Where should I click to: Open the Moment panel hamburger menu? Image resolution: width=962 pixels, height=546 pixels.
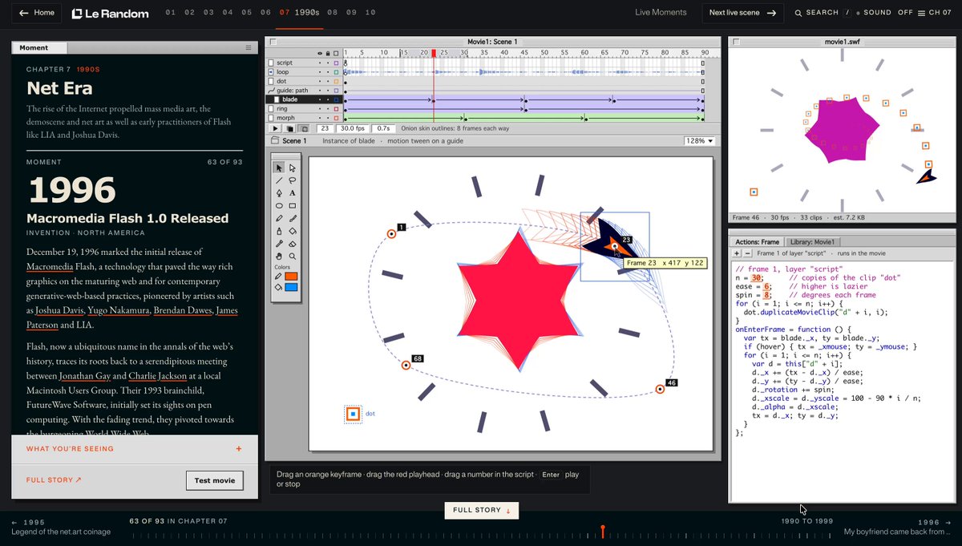249,48
